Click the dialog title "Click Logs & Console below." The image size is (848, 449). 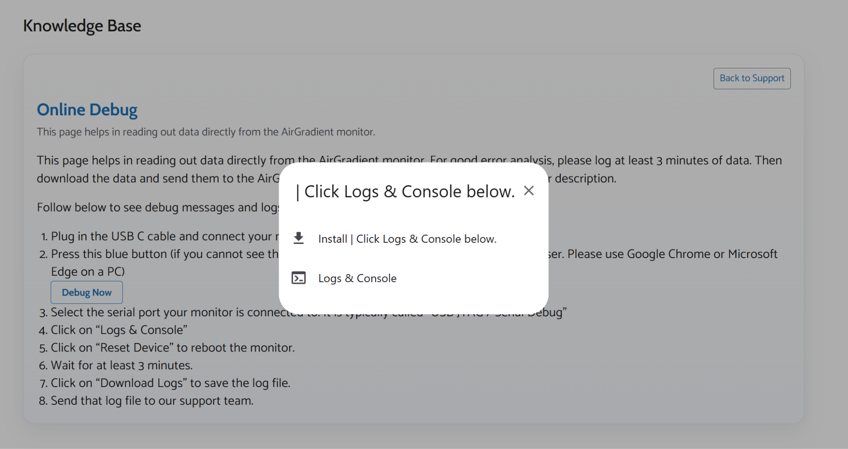pos(409,192)
